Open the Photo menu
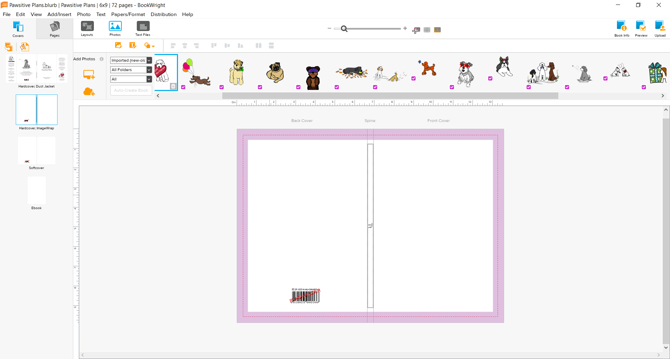Image resolution: width=670 pixels, height=359 pixels. coord(84,14)
